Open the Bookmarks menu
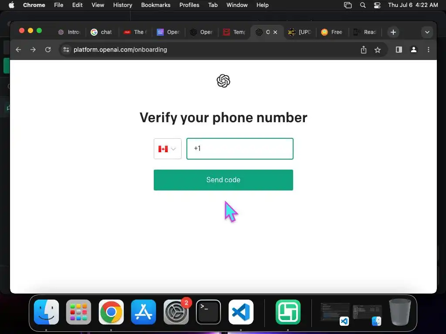 click(x=156, y=5)
